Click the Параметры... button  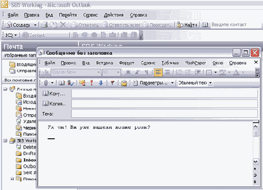151,83
